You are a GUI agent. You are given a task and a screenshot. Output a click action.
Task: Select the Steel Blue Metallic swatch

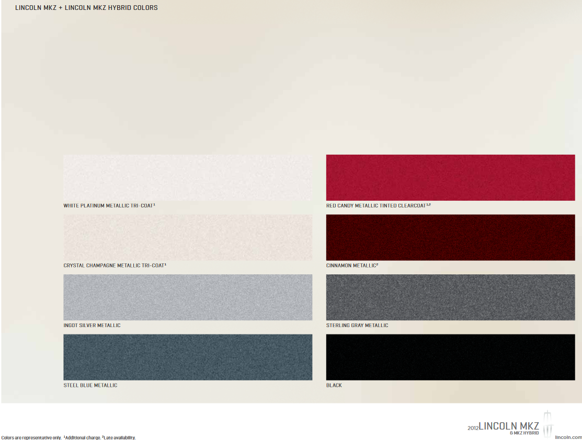188,357
